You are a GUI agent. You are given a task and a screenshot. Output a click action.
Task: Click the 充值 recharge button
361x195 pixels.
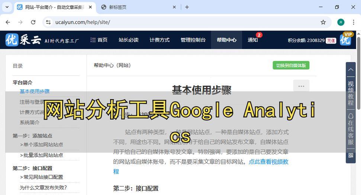click(x=331, y=41)
